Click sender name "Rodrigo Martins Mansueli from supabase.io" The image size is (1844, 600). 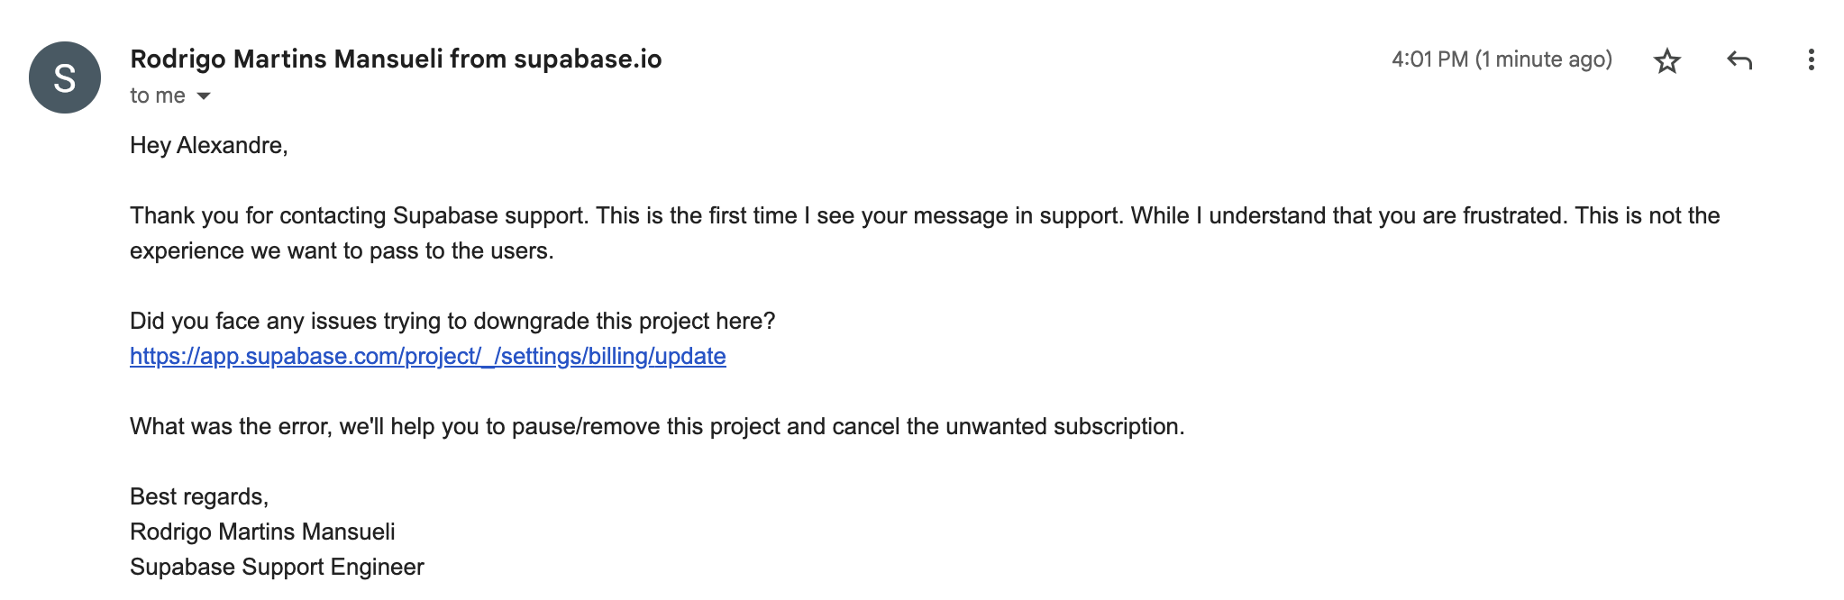(x=396, y=59)
